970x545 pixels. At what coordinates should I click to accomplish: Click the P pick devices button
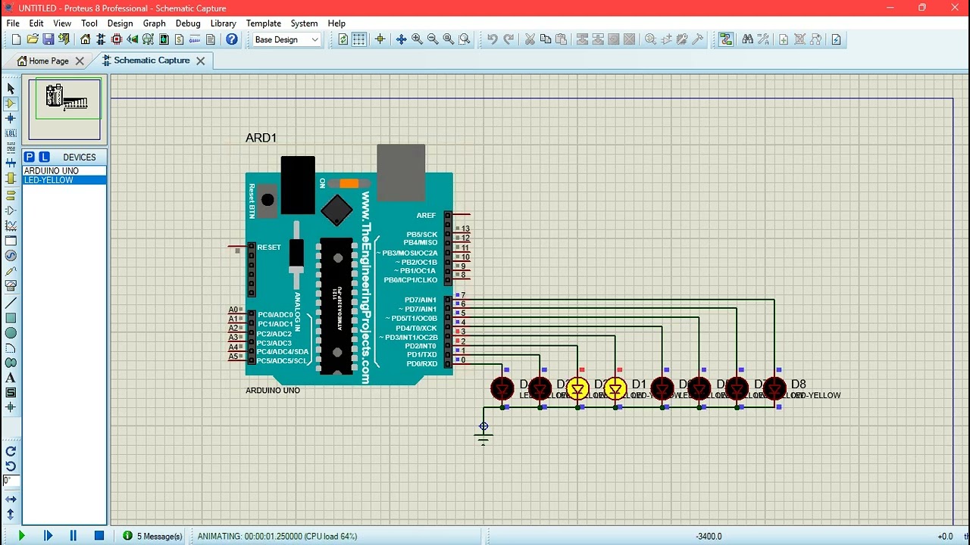click(29, 157)
